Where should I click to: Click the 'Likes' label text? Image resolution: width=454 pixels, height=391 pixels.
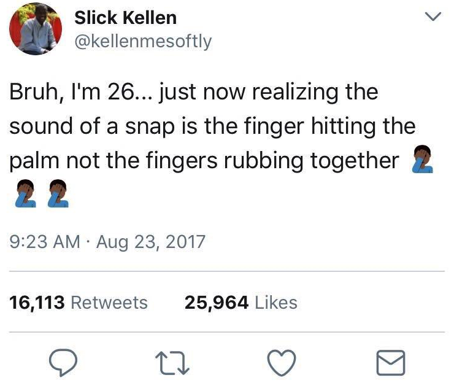(x=276, y=303)
